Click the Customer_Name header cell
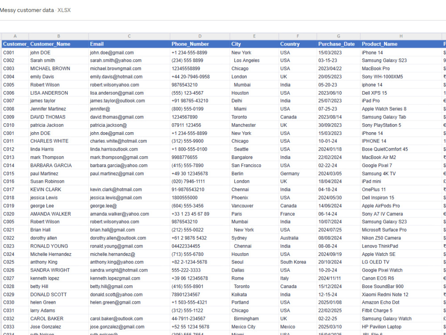The image size is (446, 335). (58, 44)
